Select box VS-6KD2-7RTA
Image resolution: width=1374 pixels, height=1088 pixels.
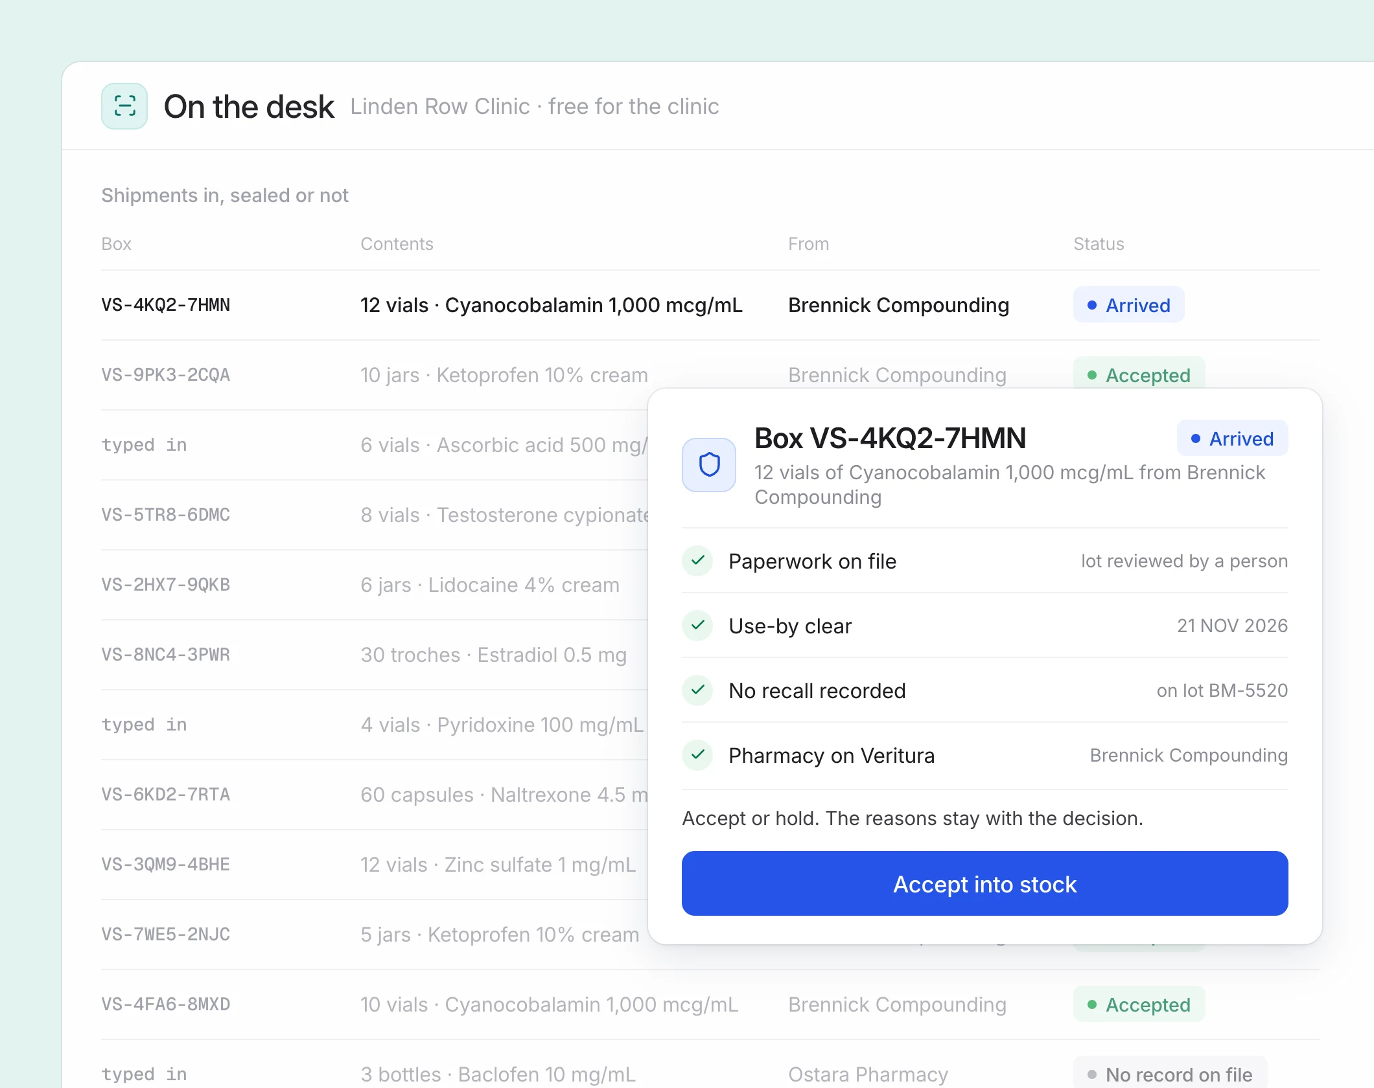165,795
